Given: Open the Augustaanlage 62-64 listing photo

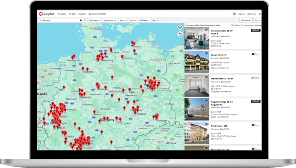Looking at the screenshot, I should (x=197, y=109).
